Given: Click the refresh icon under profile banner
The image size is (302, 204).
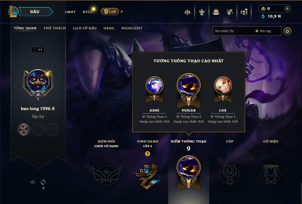Looking at the screenshot, I should click(43, 182).
